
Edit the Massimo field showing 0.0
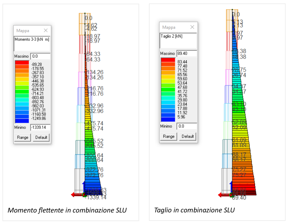coord(40,56)
